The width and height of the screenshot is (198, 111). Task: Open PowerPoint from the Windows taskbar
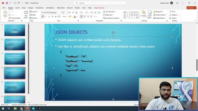pyautogui.click(x=27, y=109)
